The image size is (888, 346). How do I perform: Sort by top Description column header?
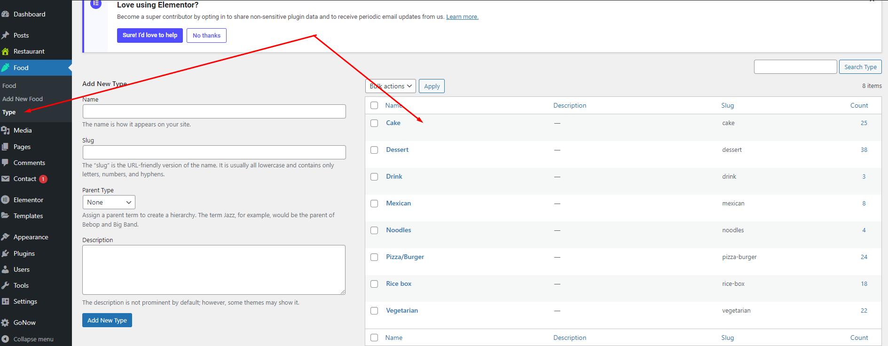coord(570,105)
